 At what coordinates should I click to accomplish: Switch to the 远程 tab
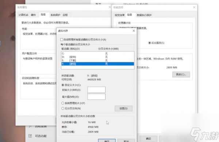[x=65, y=15]
